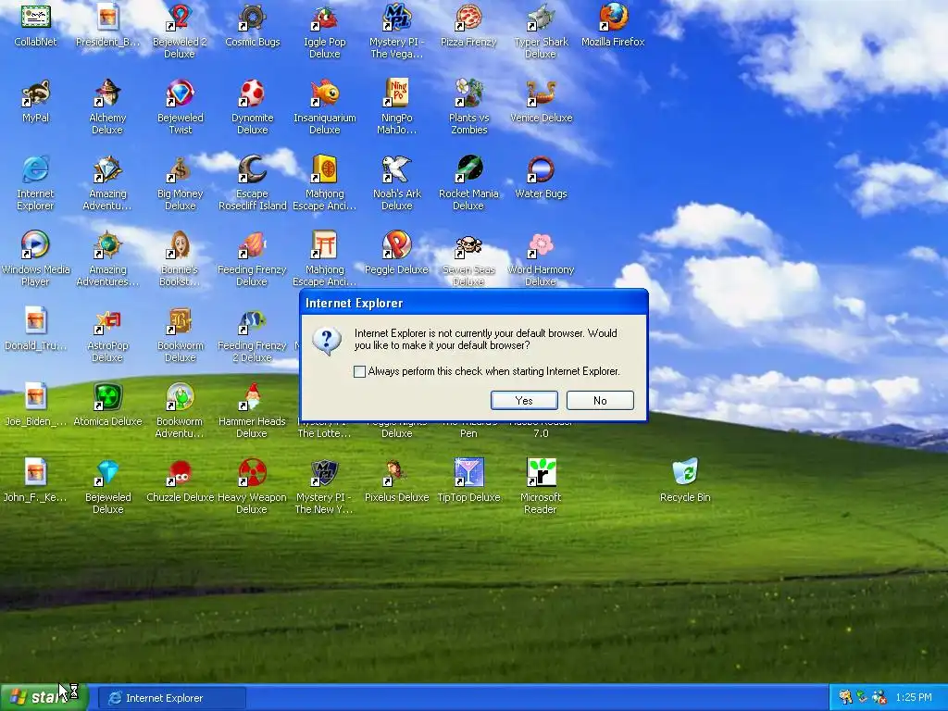Select the Peggle Nights Deluxe icon label
The height and width of the screenshot is (711, 948).
tap(396, 428)
